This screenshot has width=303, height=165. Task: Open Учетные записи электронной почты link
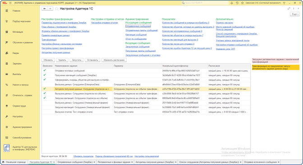pos(233,41)
